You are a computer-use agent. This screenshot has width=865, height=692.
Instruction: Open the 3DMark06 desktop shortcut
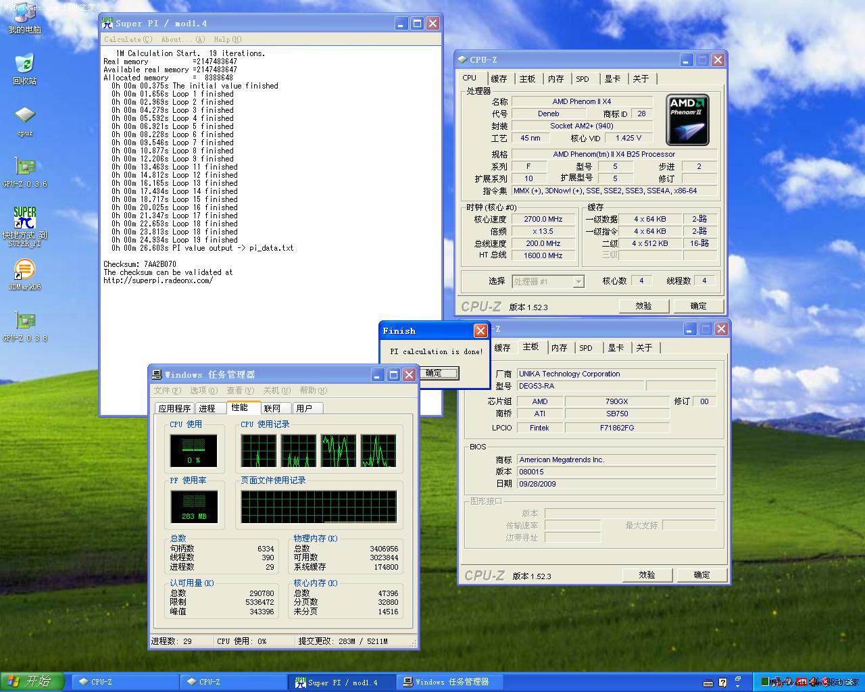point(24,270)
